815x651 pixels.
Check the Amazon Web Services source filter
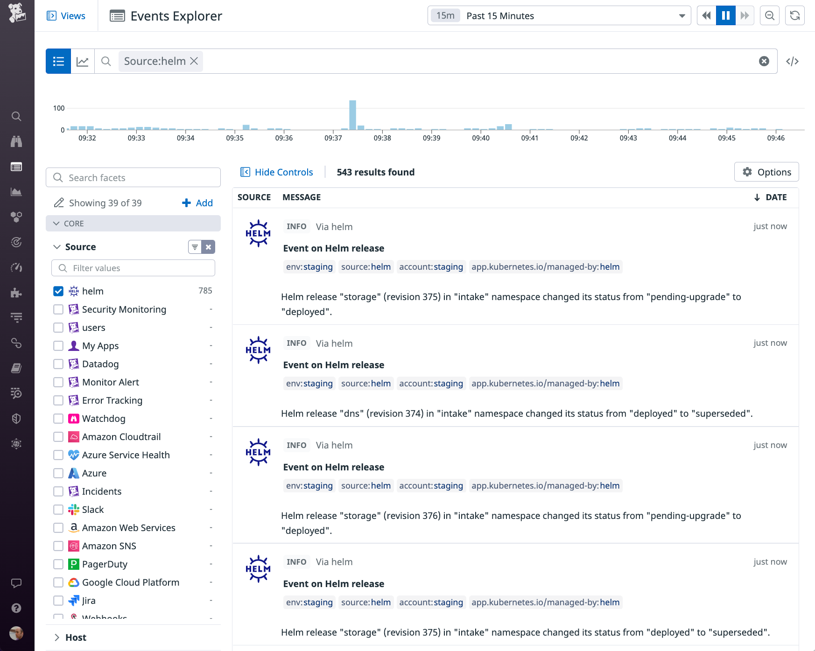coord(58,528)
